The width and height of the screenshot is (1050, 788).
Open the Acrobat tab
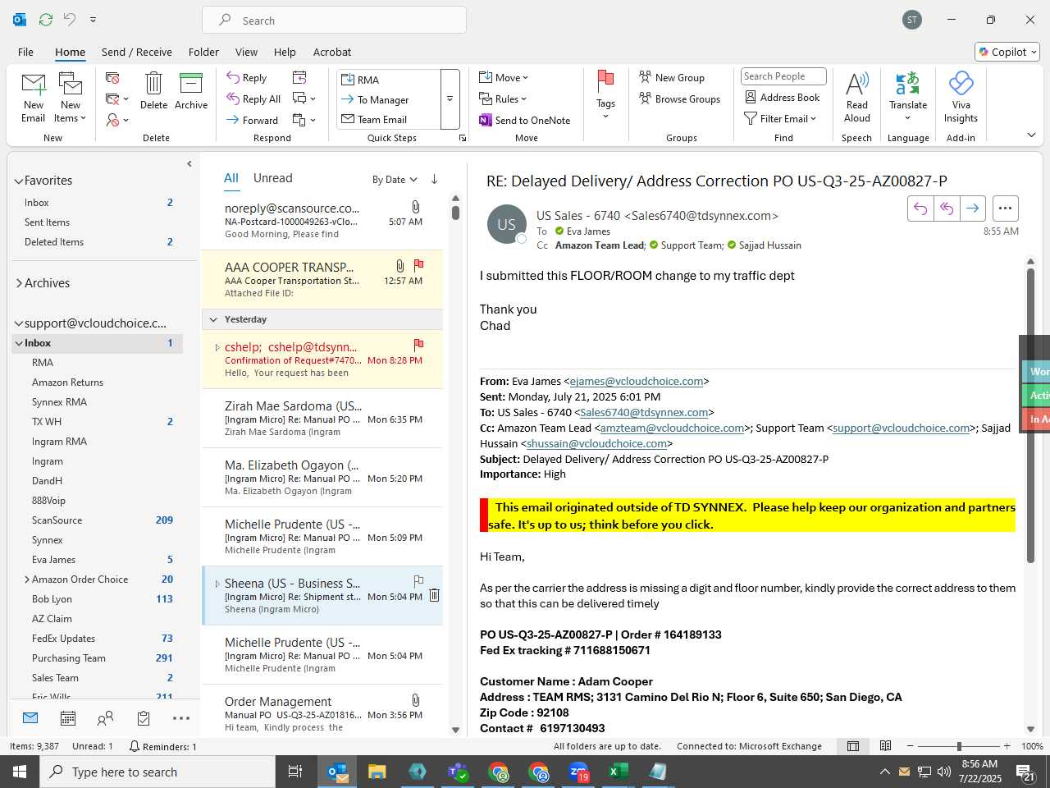pyautogui.click(x=332, y=52)
